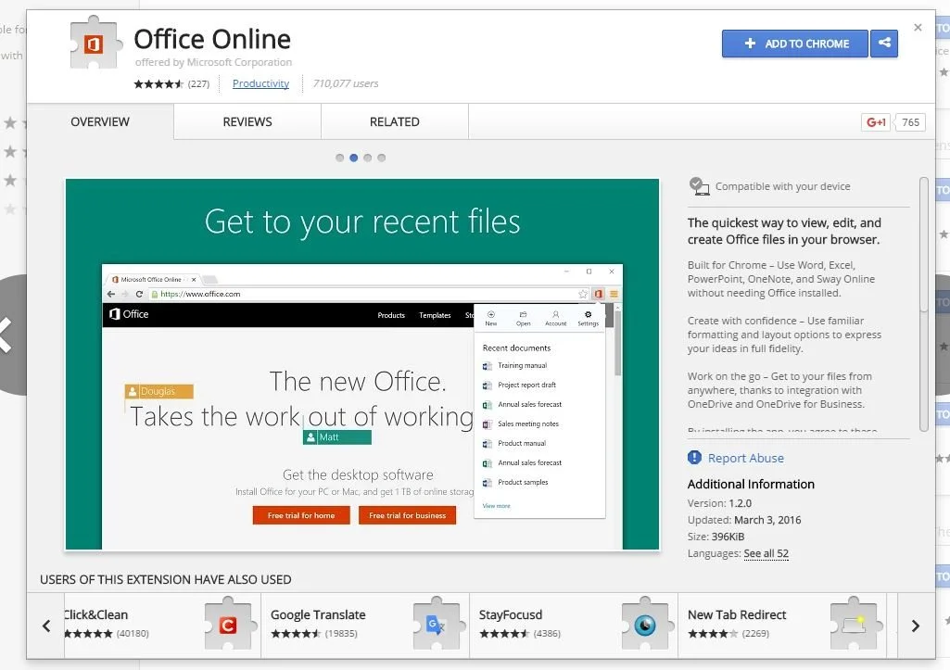Screen dimensions: 950x670
Task: Select the fourth screenshot dot
Action: tap(381, 158)
